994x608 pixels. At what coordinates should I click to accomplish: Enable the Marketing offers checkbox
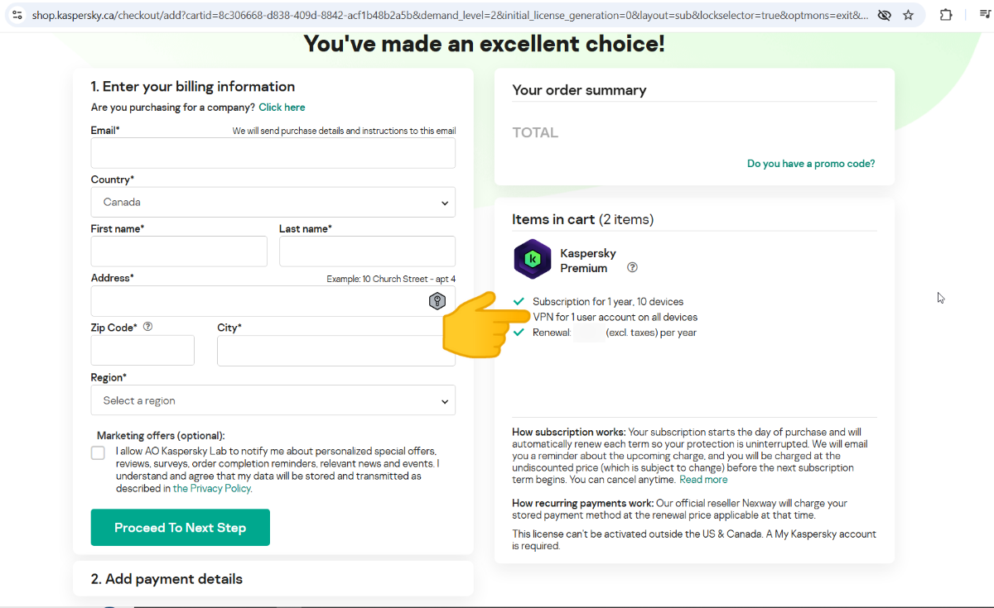[99, 452]
